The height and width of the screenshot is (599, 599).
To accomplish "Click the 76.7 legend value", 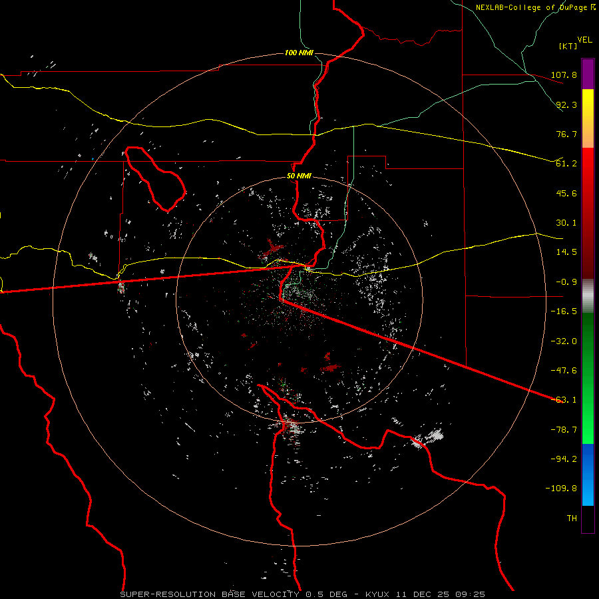I will coord(566,134).
